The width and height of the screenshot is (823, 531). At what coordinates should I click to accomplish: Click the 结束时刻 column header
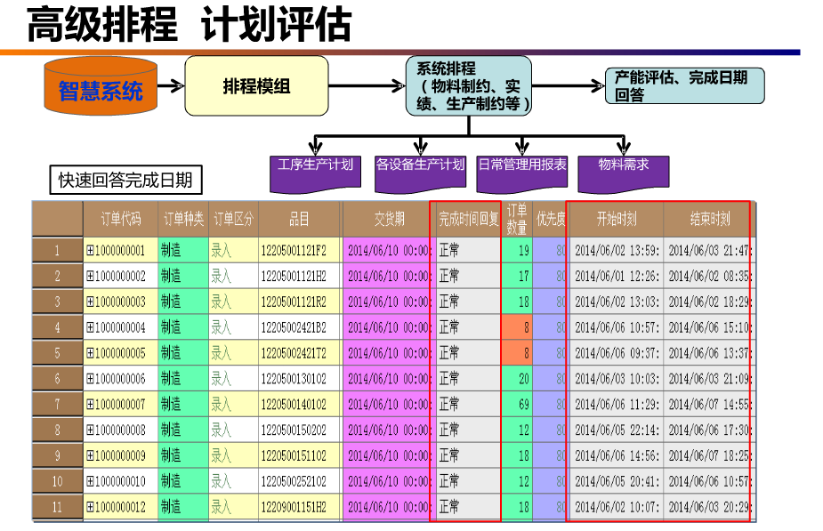point(708,220)
